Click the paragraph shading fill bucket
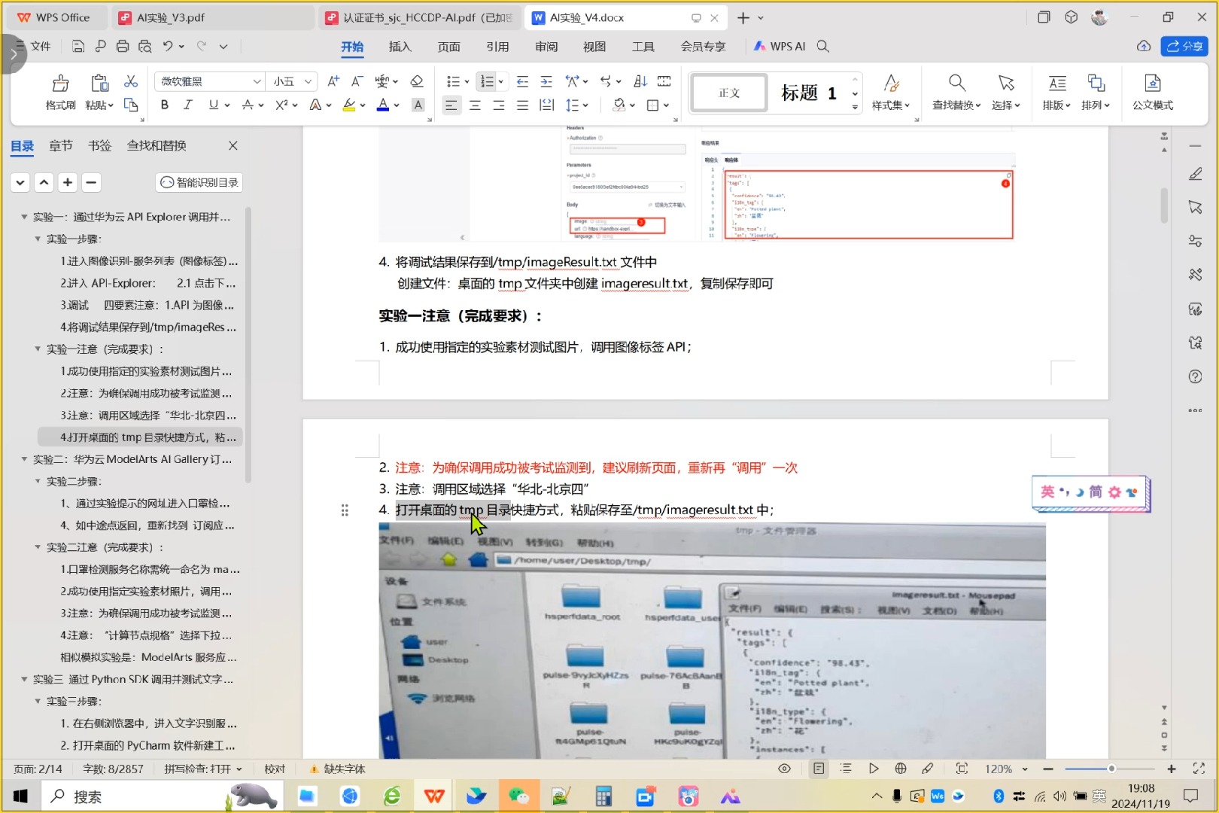The height and width of the screenshot is (813, 1219). click(619, 105)
